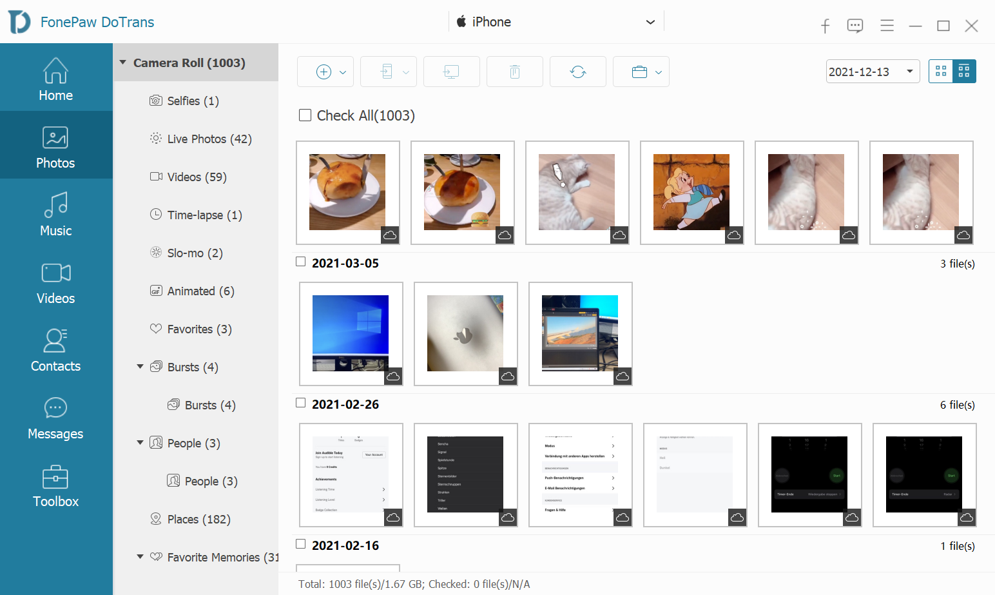995x595 pixels.
Task: Select the first bread roll photo thumbnail
Action: click(347, 192)
